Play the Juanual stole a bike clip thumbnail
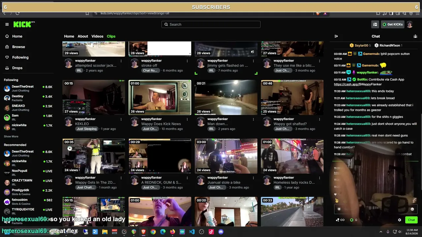 (x=226, y=156)
